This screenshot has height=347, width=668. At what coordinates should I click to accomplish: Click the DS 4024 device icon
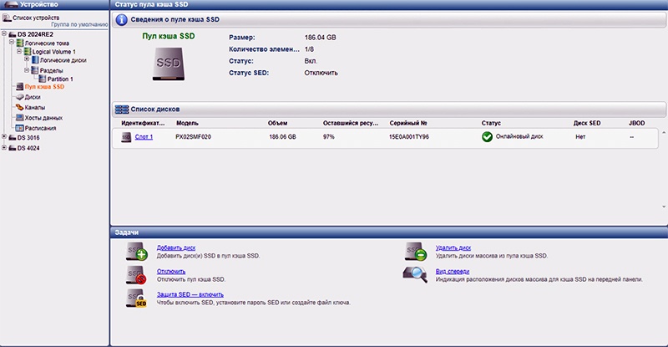tap(13, 148)
